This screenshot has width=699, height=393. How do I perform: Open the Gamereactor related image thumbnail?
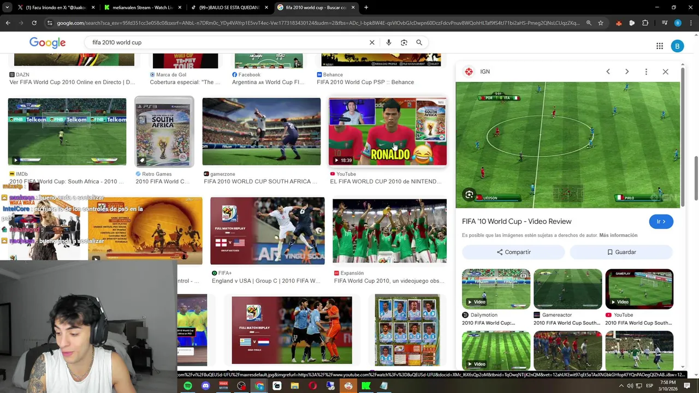568,289
